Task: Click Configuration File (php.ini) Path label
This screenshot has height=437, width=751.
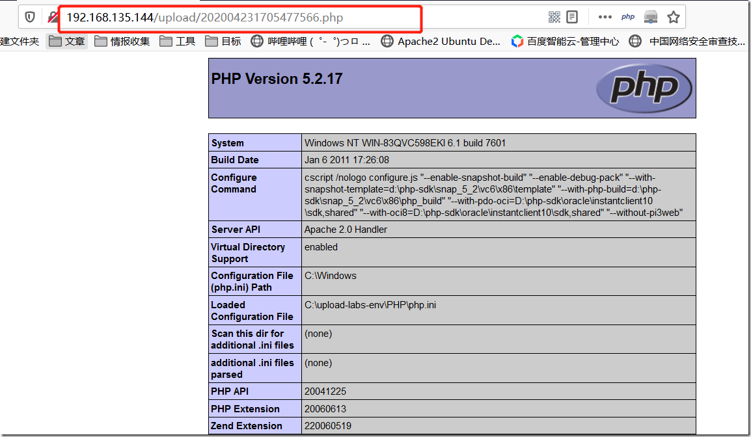Action: pyautogui.click(x=252, y=282)
